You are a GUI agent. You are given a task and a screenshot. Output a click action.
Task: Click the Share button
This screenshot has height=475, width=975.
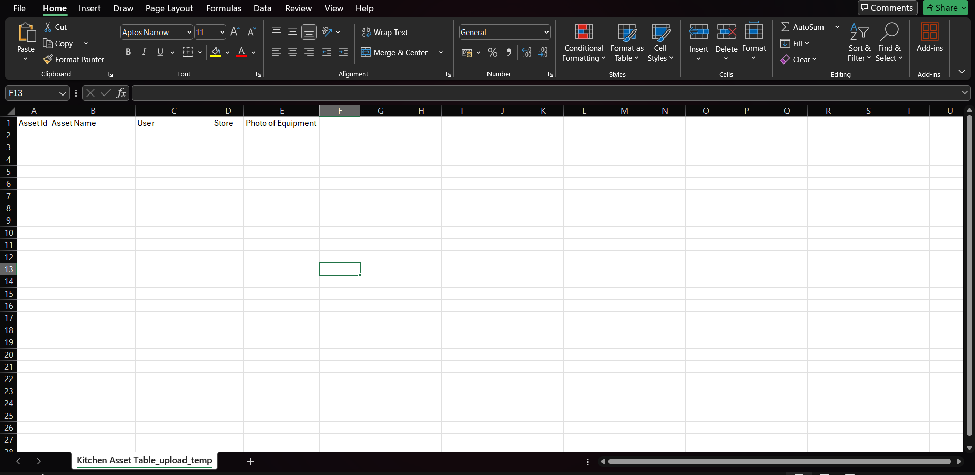pyautogui.click(x=945, y=8)
